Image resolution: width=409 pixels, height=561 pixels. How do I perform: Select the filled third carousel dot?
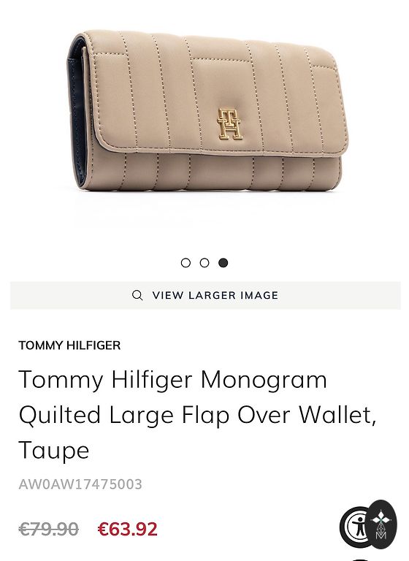(x=223, y=263)
